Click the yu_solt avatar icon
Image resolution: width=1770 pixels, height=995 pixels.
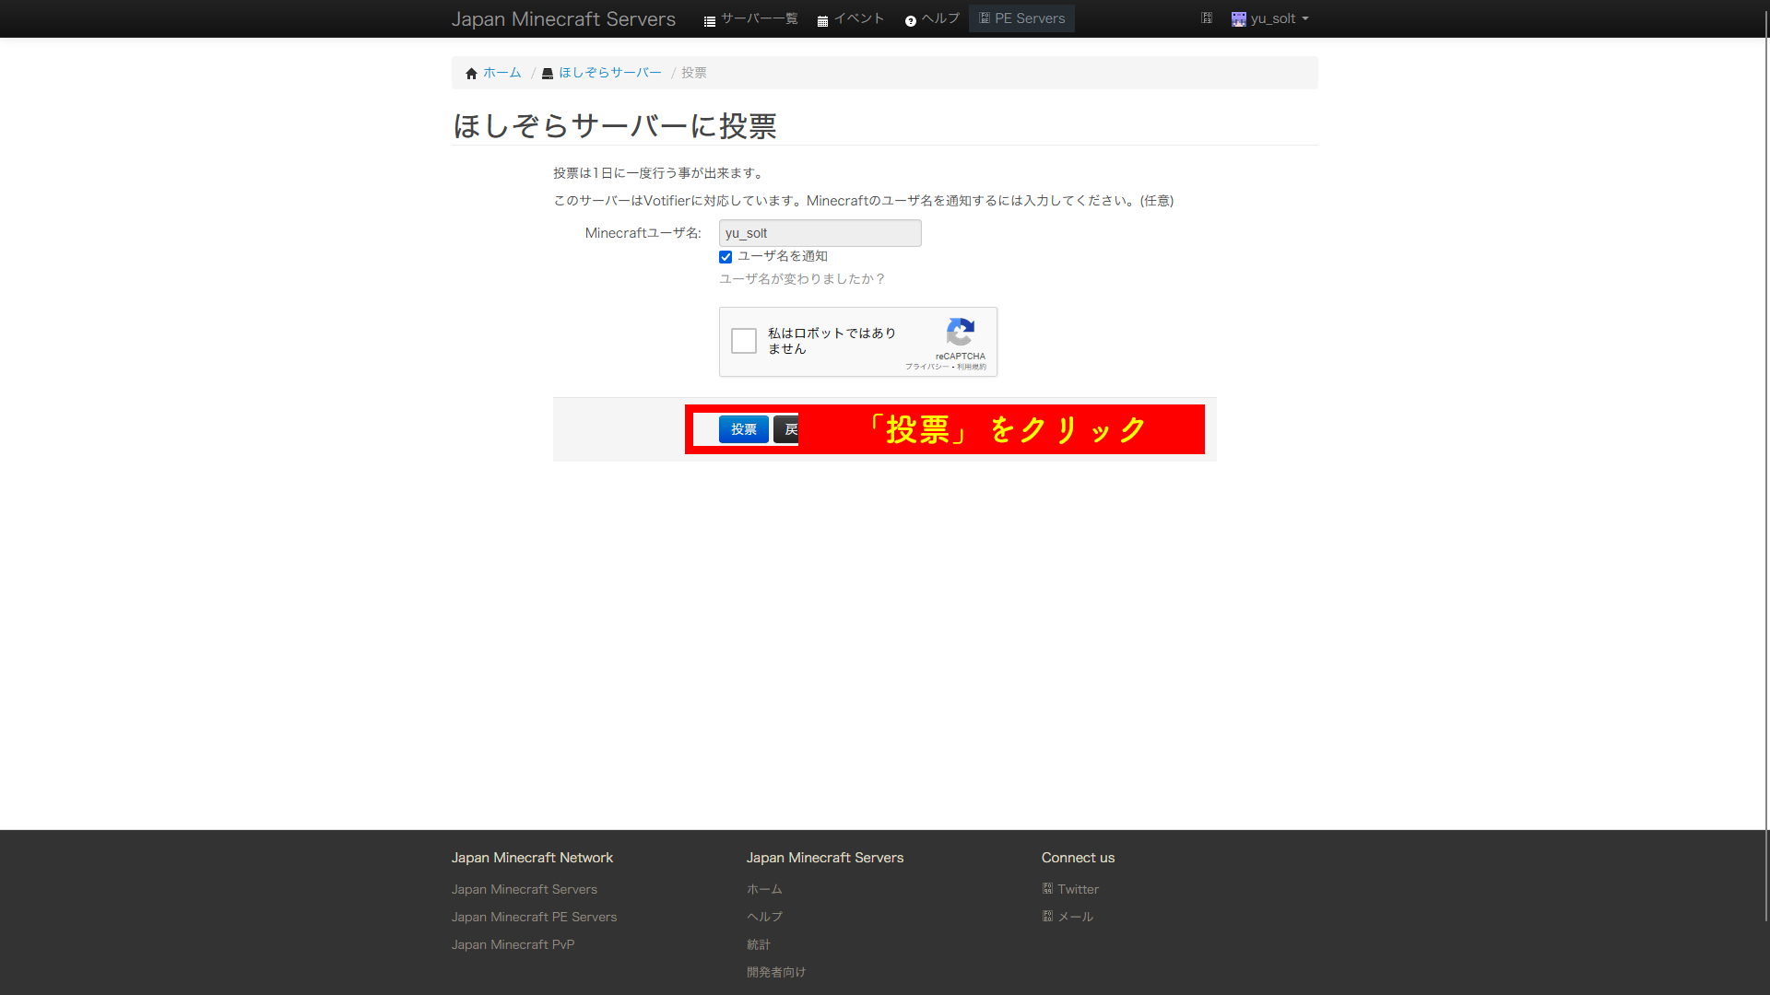point(1238,19)
